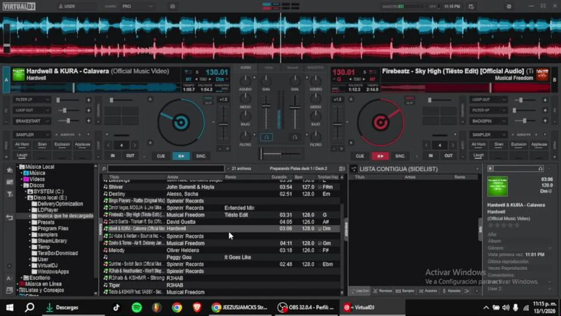561x316 pixels.
Task: Open TikTok from the taskbar
Action: point(116,307)
